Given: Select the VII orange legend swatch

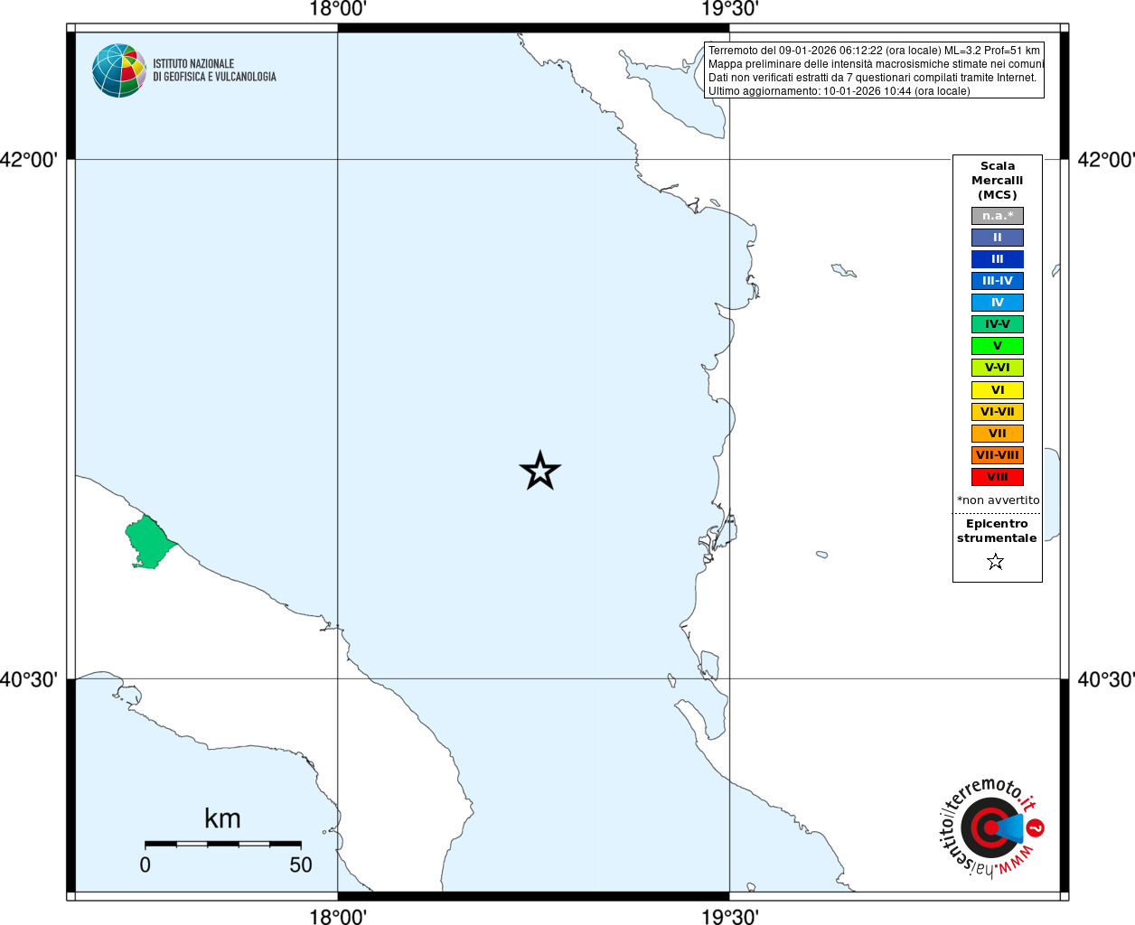Looking at the screenshot, I should tap(998, 434).
